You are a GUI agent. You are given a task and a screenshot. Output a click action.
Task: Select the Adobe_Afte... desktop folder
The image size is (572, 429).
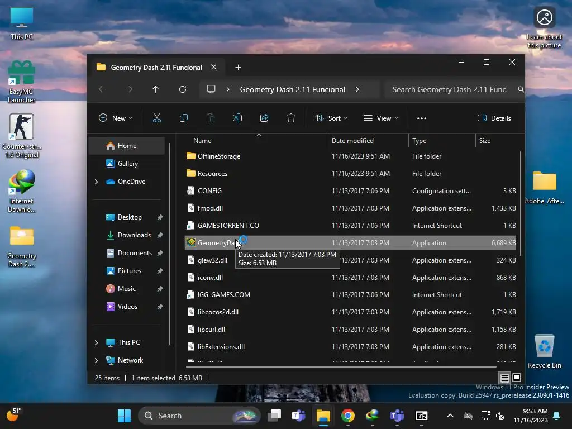544,188
